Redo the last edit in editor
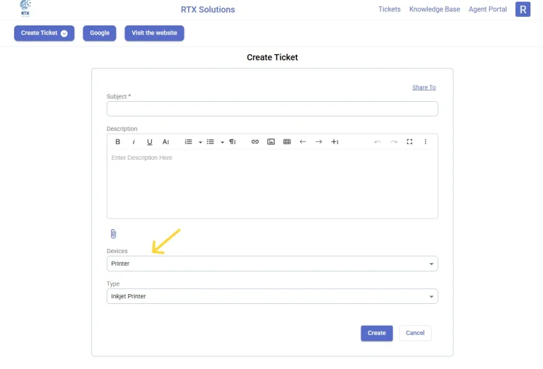This screenshot has width=543, height=369. tap(394, 141)
